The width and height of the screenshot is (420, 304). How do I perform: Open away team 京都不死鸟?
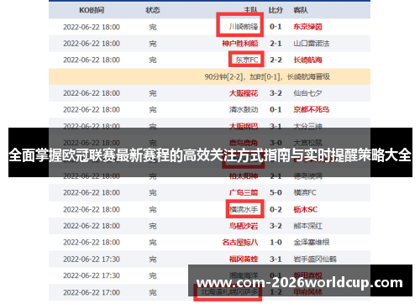pos(312,110)
